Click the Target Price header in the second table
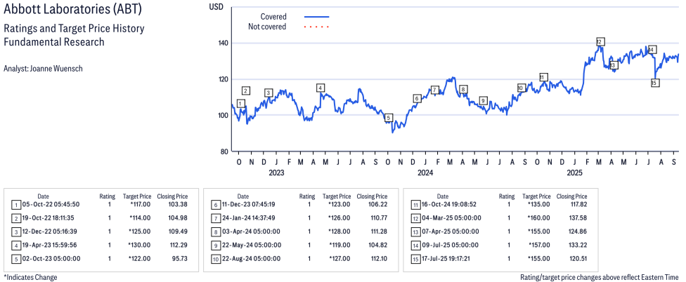 coord(337,196)
